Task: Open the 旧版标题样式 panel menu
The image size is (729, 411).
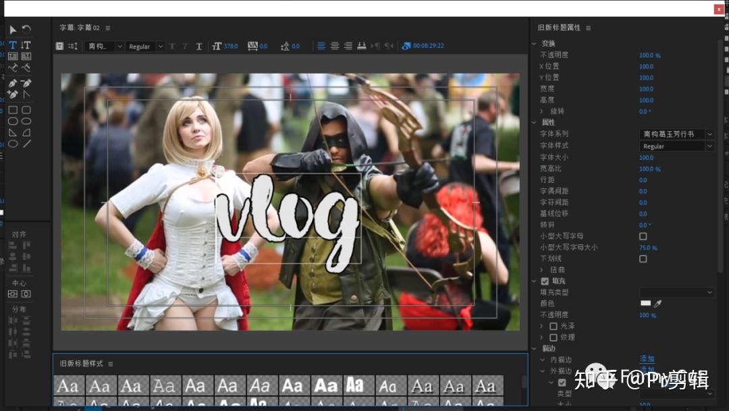Action: click(x=111, y=364)
